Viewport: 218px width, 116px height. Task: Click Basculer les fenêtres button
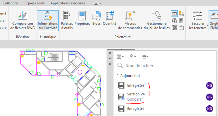(198, 21)
